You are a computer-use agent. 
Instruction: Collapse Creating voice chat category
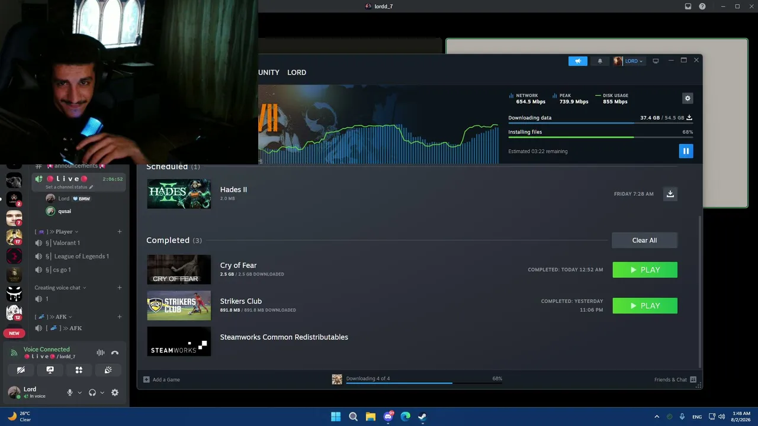pos(60,288)
